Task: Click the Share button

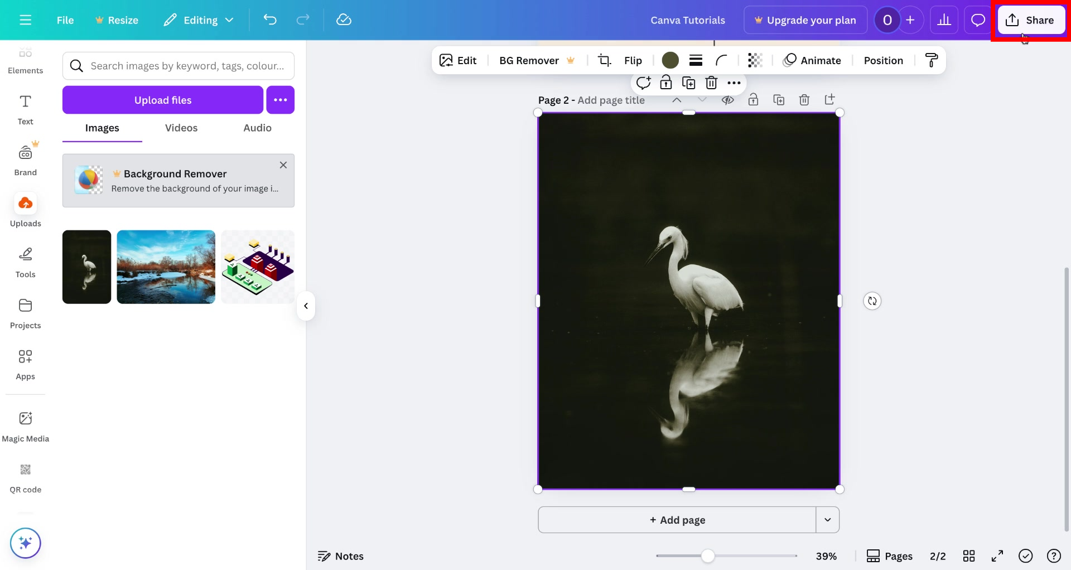Action: click(1031, 20)
